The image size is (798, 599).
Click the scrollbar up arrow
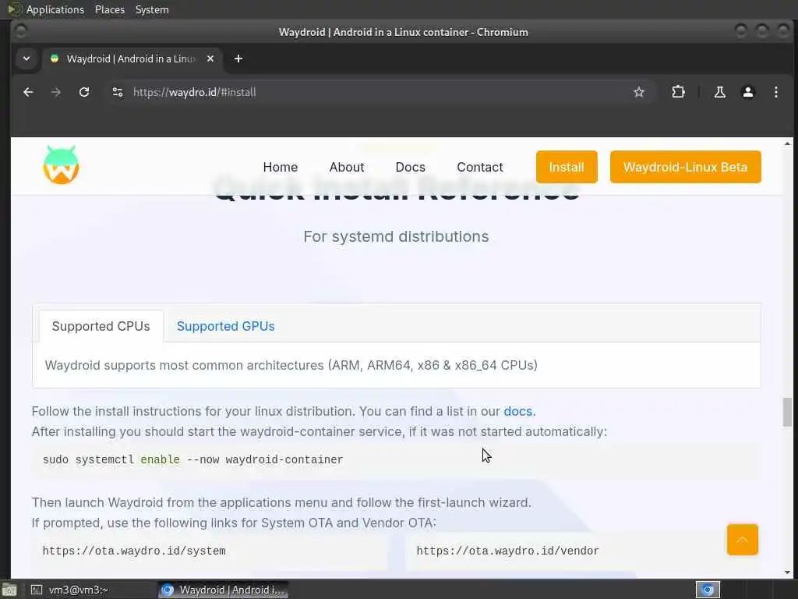click(x=787, y=144)
